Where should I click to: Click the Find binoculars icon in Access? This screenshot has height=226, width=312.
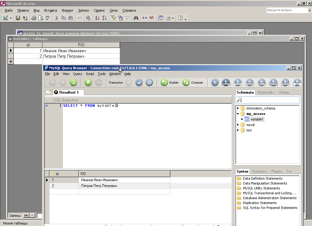pos(136,18)
